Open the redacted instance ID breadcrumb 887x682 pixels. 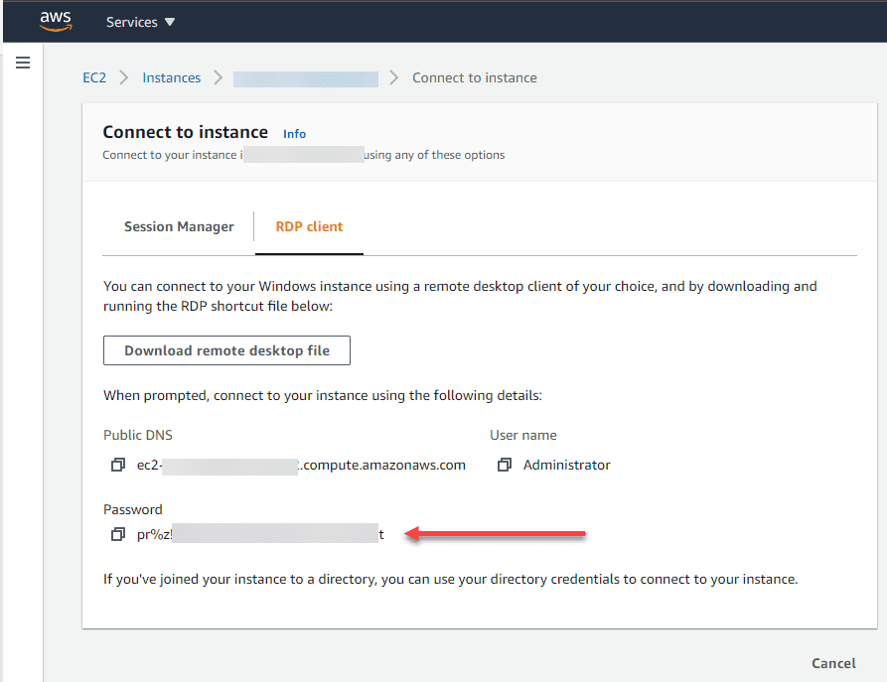click(x=306, y=78)
